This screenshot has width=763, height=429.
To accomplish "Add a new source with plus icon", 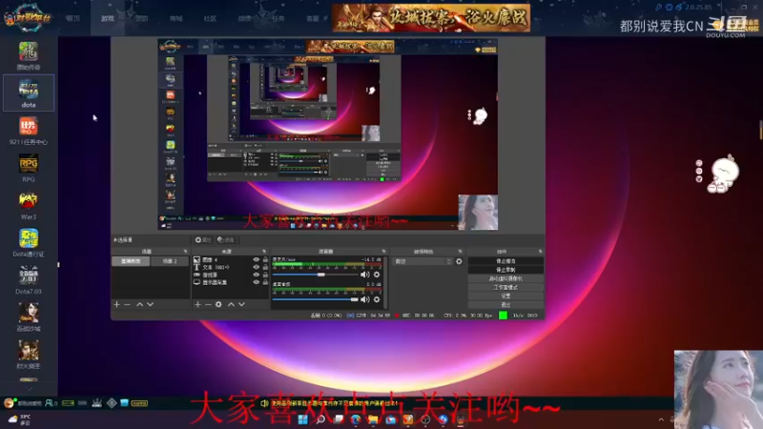I will (197, 304).
